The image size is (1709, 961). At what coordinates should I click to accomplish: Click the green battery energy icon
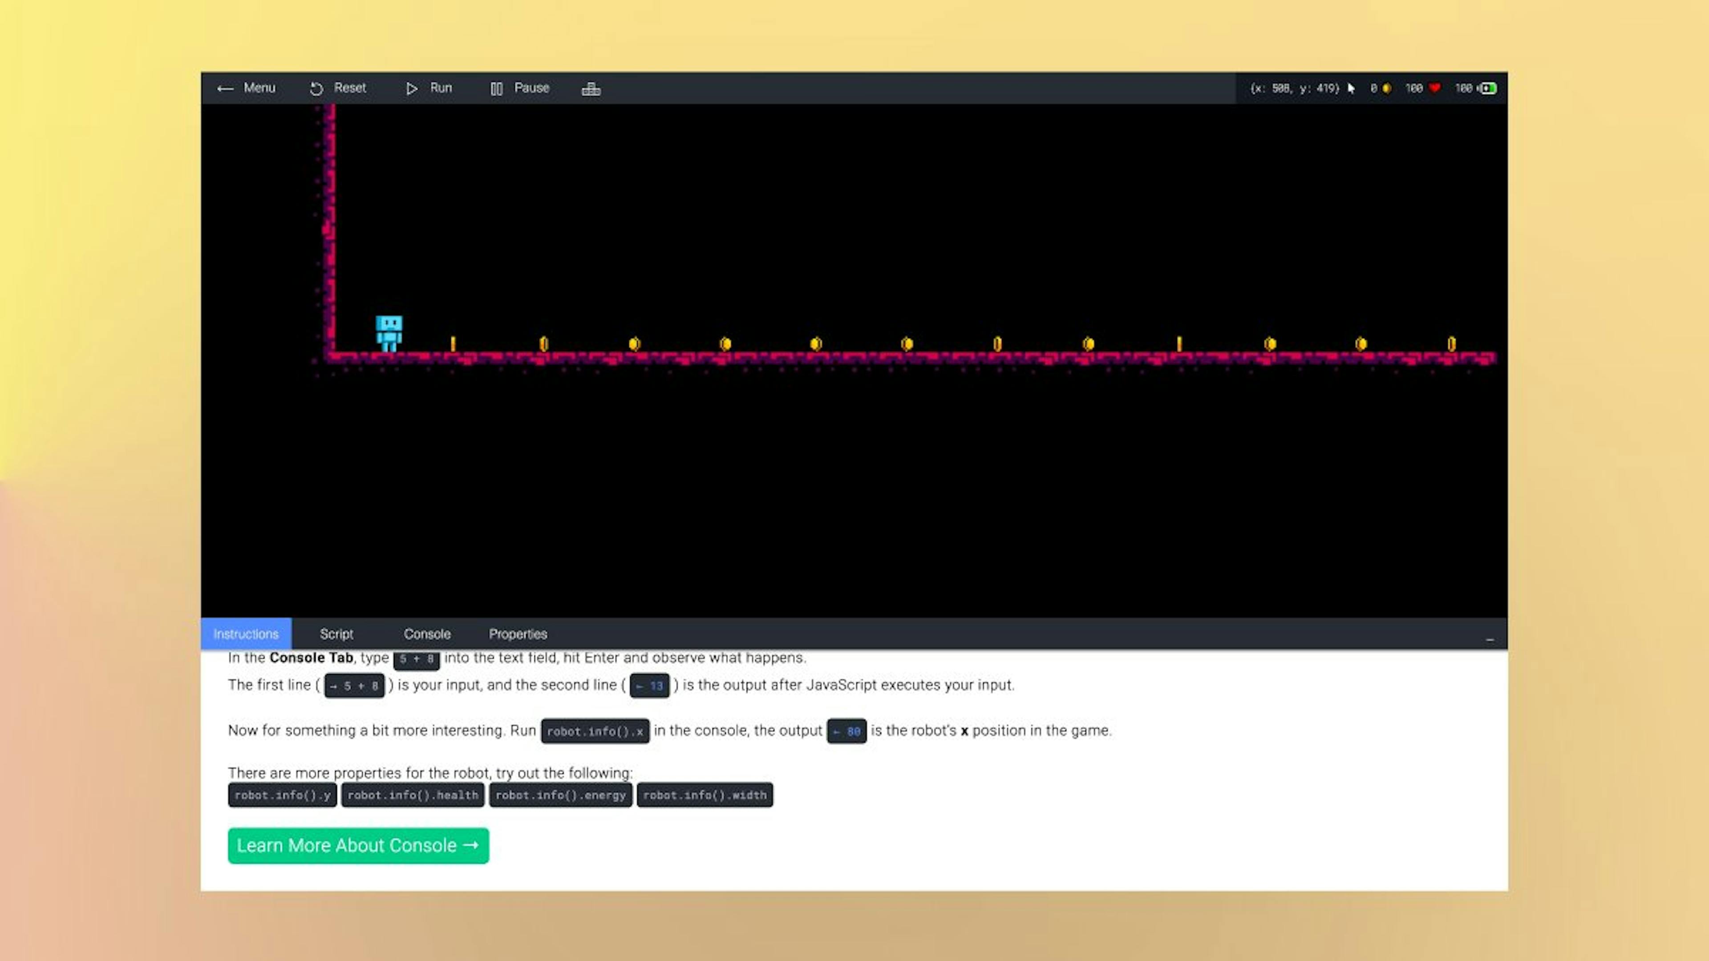point(1488,88)
